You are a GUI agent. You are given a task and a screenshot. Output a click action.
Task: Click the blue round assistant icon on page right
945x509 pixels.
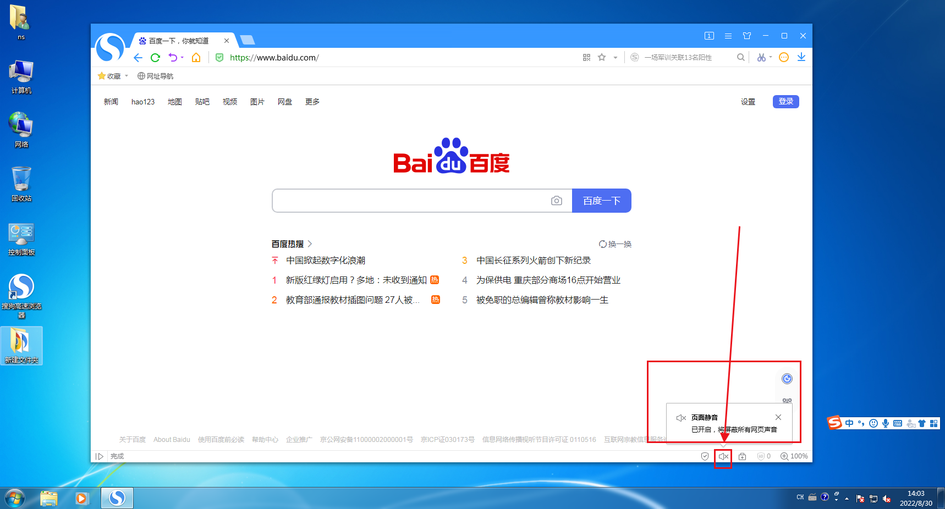[787, 379]
